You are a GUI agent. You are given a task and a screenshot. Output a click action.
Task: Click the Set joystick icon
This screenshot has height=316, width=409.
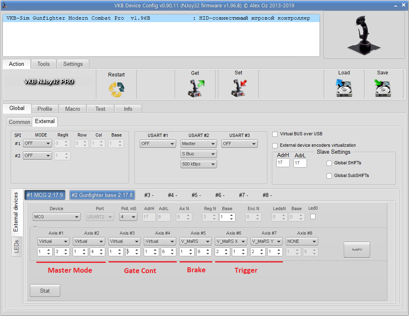[x=238, y=88]
